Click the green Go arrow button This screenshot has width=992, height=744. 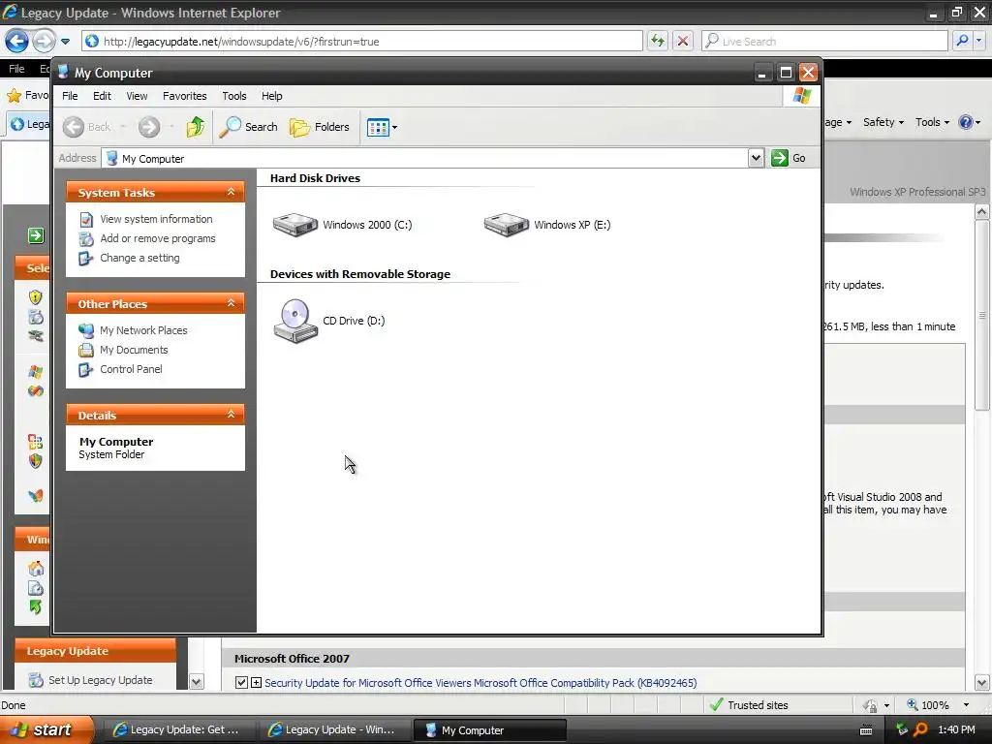[780, 158]
